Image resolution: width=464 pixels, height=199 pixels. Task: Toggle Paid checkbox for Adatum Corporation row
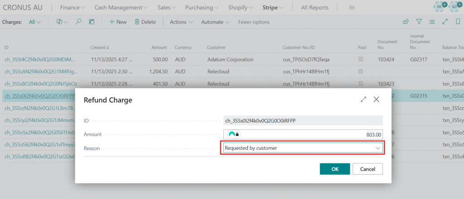coord(361,59)
